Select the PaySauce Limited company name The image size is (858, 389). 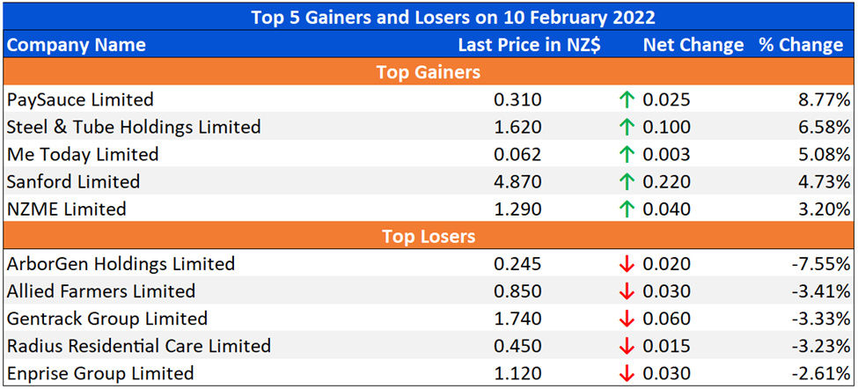[80, 99]
